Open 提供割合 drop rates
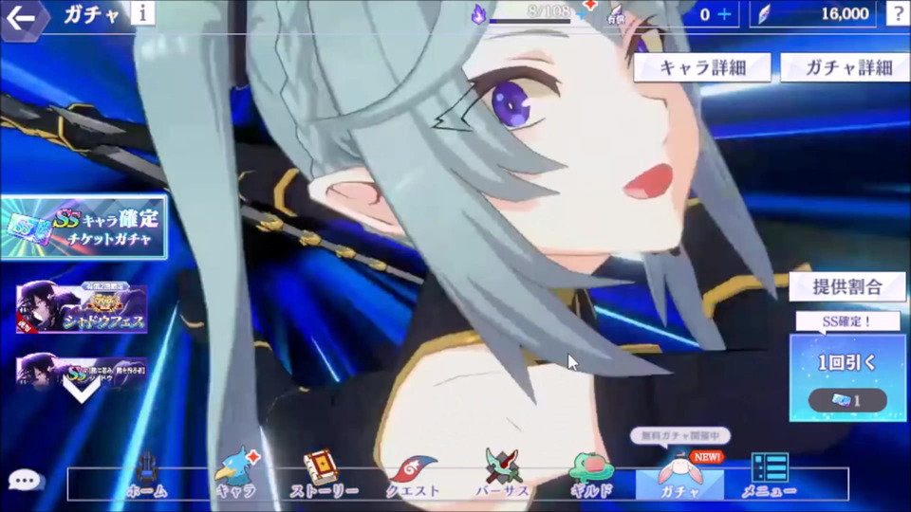The height and width of the screenshot is (512, 911). (847, 286)
